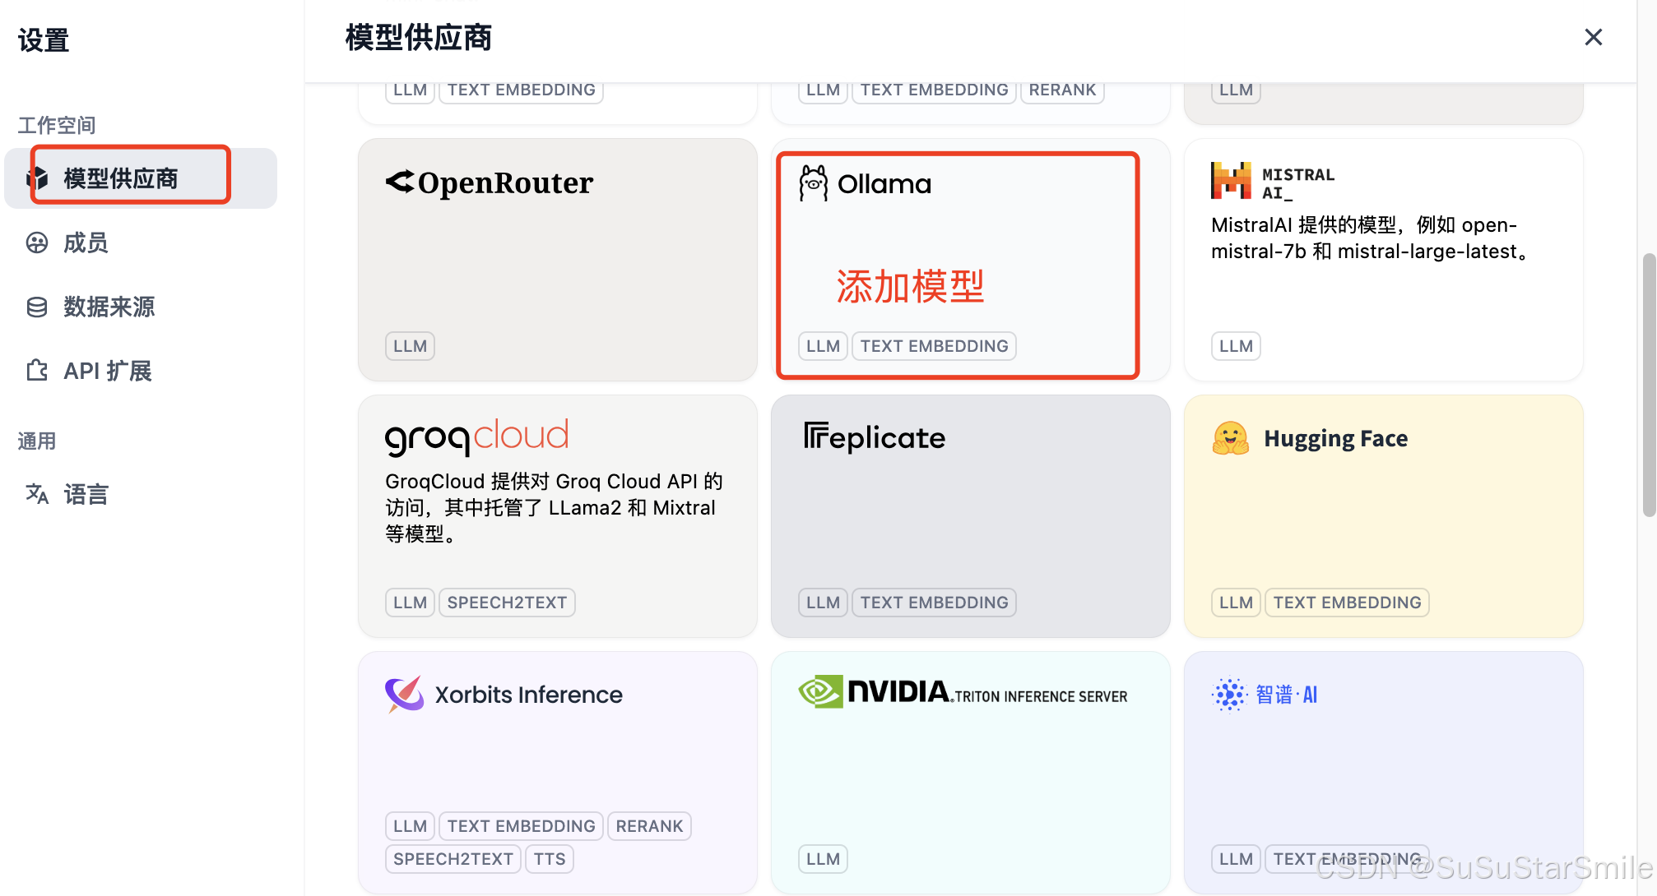Click the database icon beside 数据来源
The height and width of the screenshot is (896, 1657).
[x=37, y=307]
